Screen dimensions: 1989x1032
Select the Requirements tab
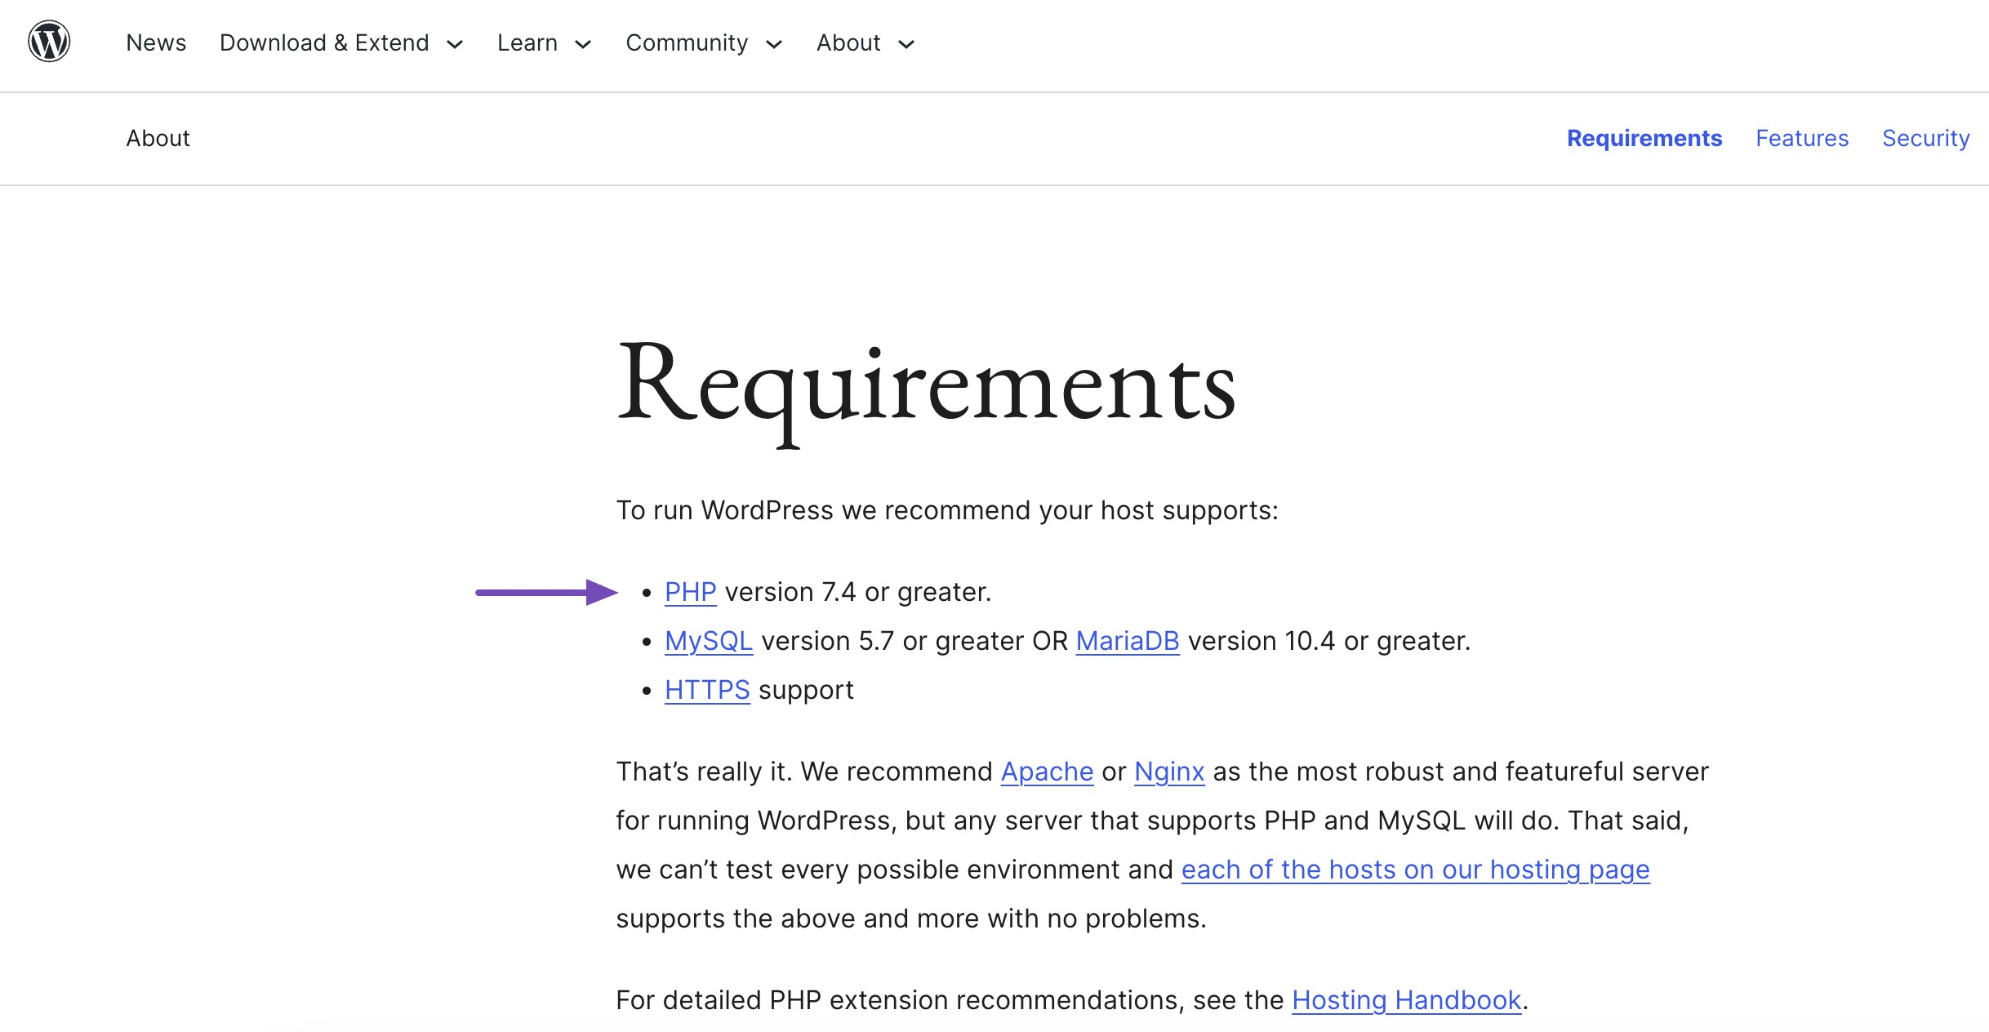pos(1644,138)
